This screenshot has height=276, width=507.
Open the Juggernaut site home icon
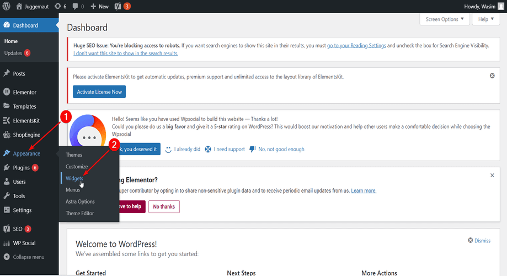click(x=19, y=6)
